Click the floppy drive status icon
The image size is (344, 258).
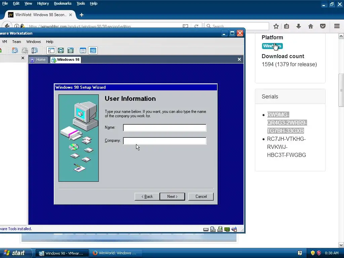pyautogui.click(x=220, y=229)
